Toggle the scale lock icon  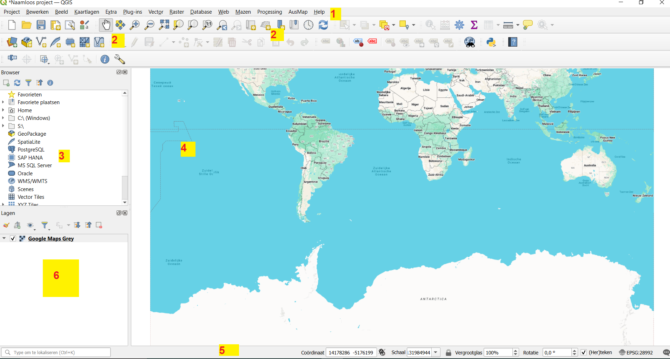(448, 353)
